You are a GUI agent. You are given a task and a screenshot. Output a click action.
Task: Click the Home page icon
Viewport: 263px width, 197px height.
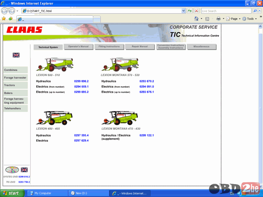(196, 19)
